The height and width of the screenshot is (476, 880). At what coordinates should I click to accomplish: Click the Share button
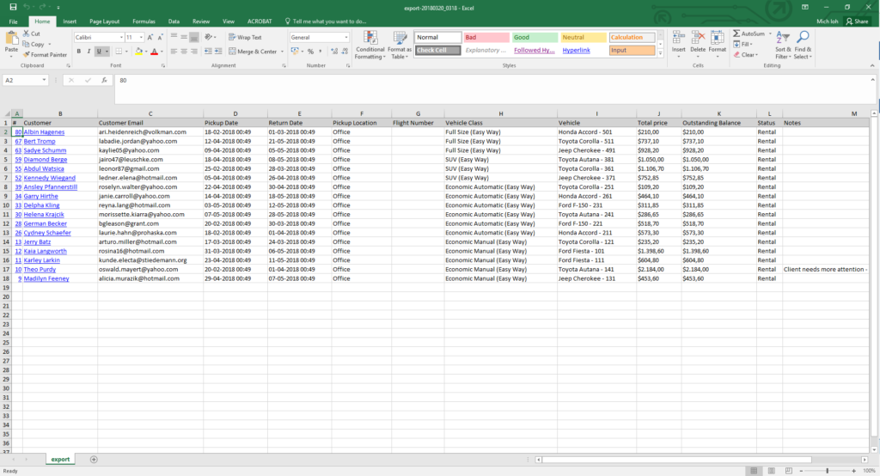coord(857,21)
